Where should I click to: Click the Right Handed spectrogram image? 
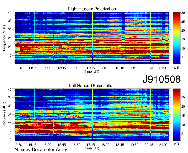pyautogui.click(x=92, y=38)
